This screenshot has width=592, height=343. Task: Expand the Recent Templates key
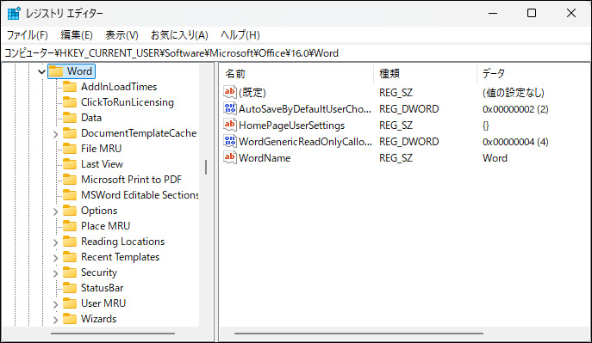[x=55, y=258]
